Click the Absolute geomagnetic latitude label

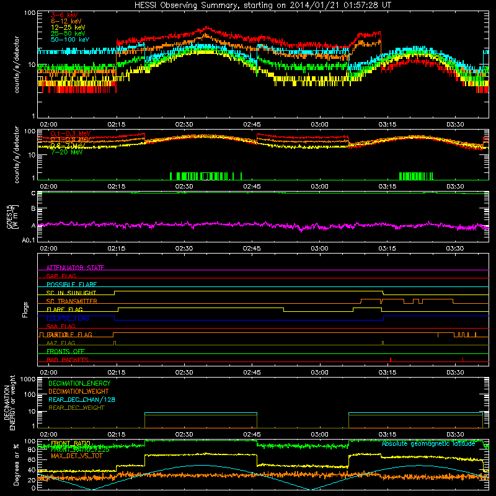[428, 444]
